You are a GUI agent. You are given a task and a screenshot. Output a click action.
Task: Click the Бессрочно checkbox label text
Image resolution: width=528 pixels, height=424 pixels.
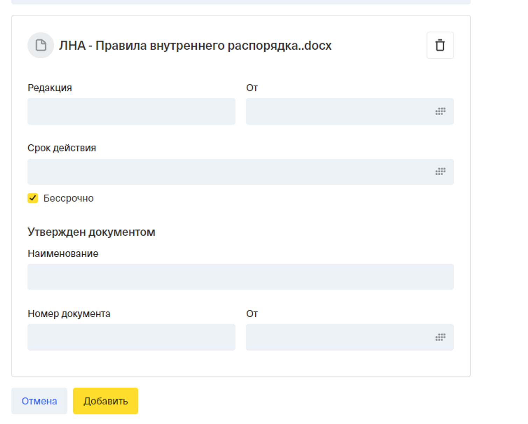[x=68, y=198]
